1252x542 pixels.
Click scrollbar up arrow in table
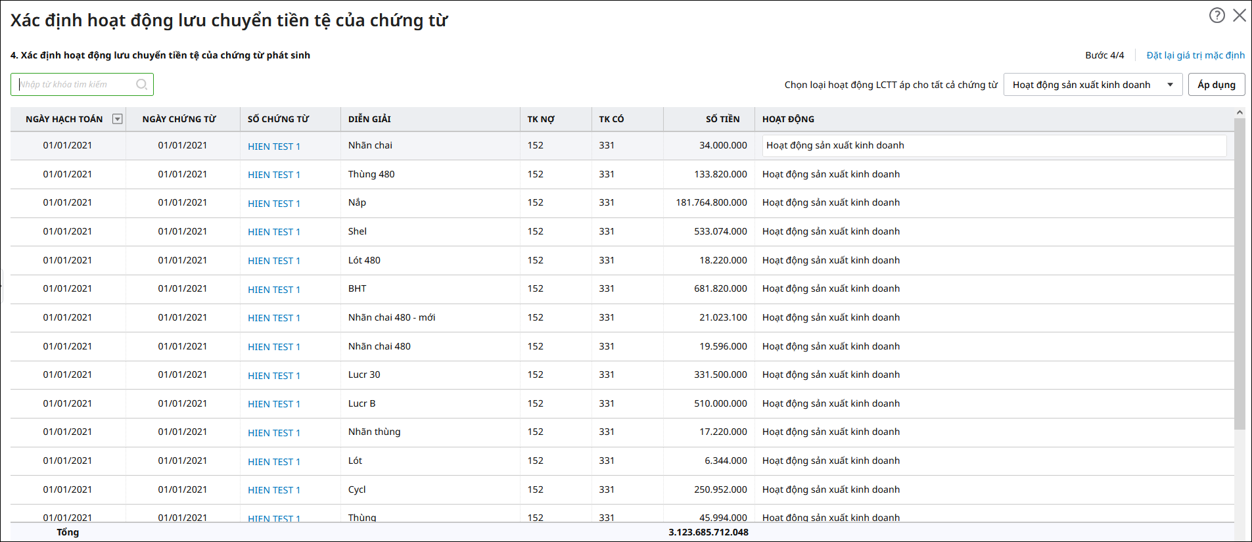point(1240,113)
